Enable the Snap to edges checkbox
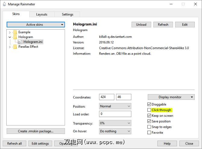 click(x=149, y=127)
